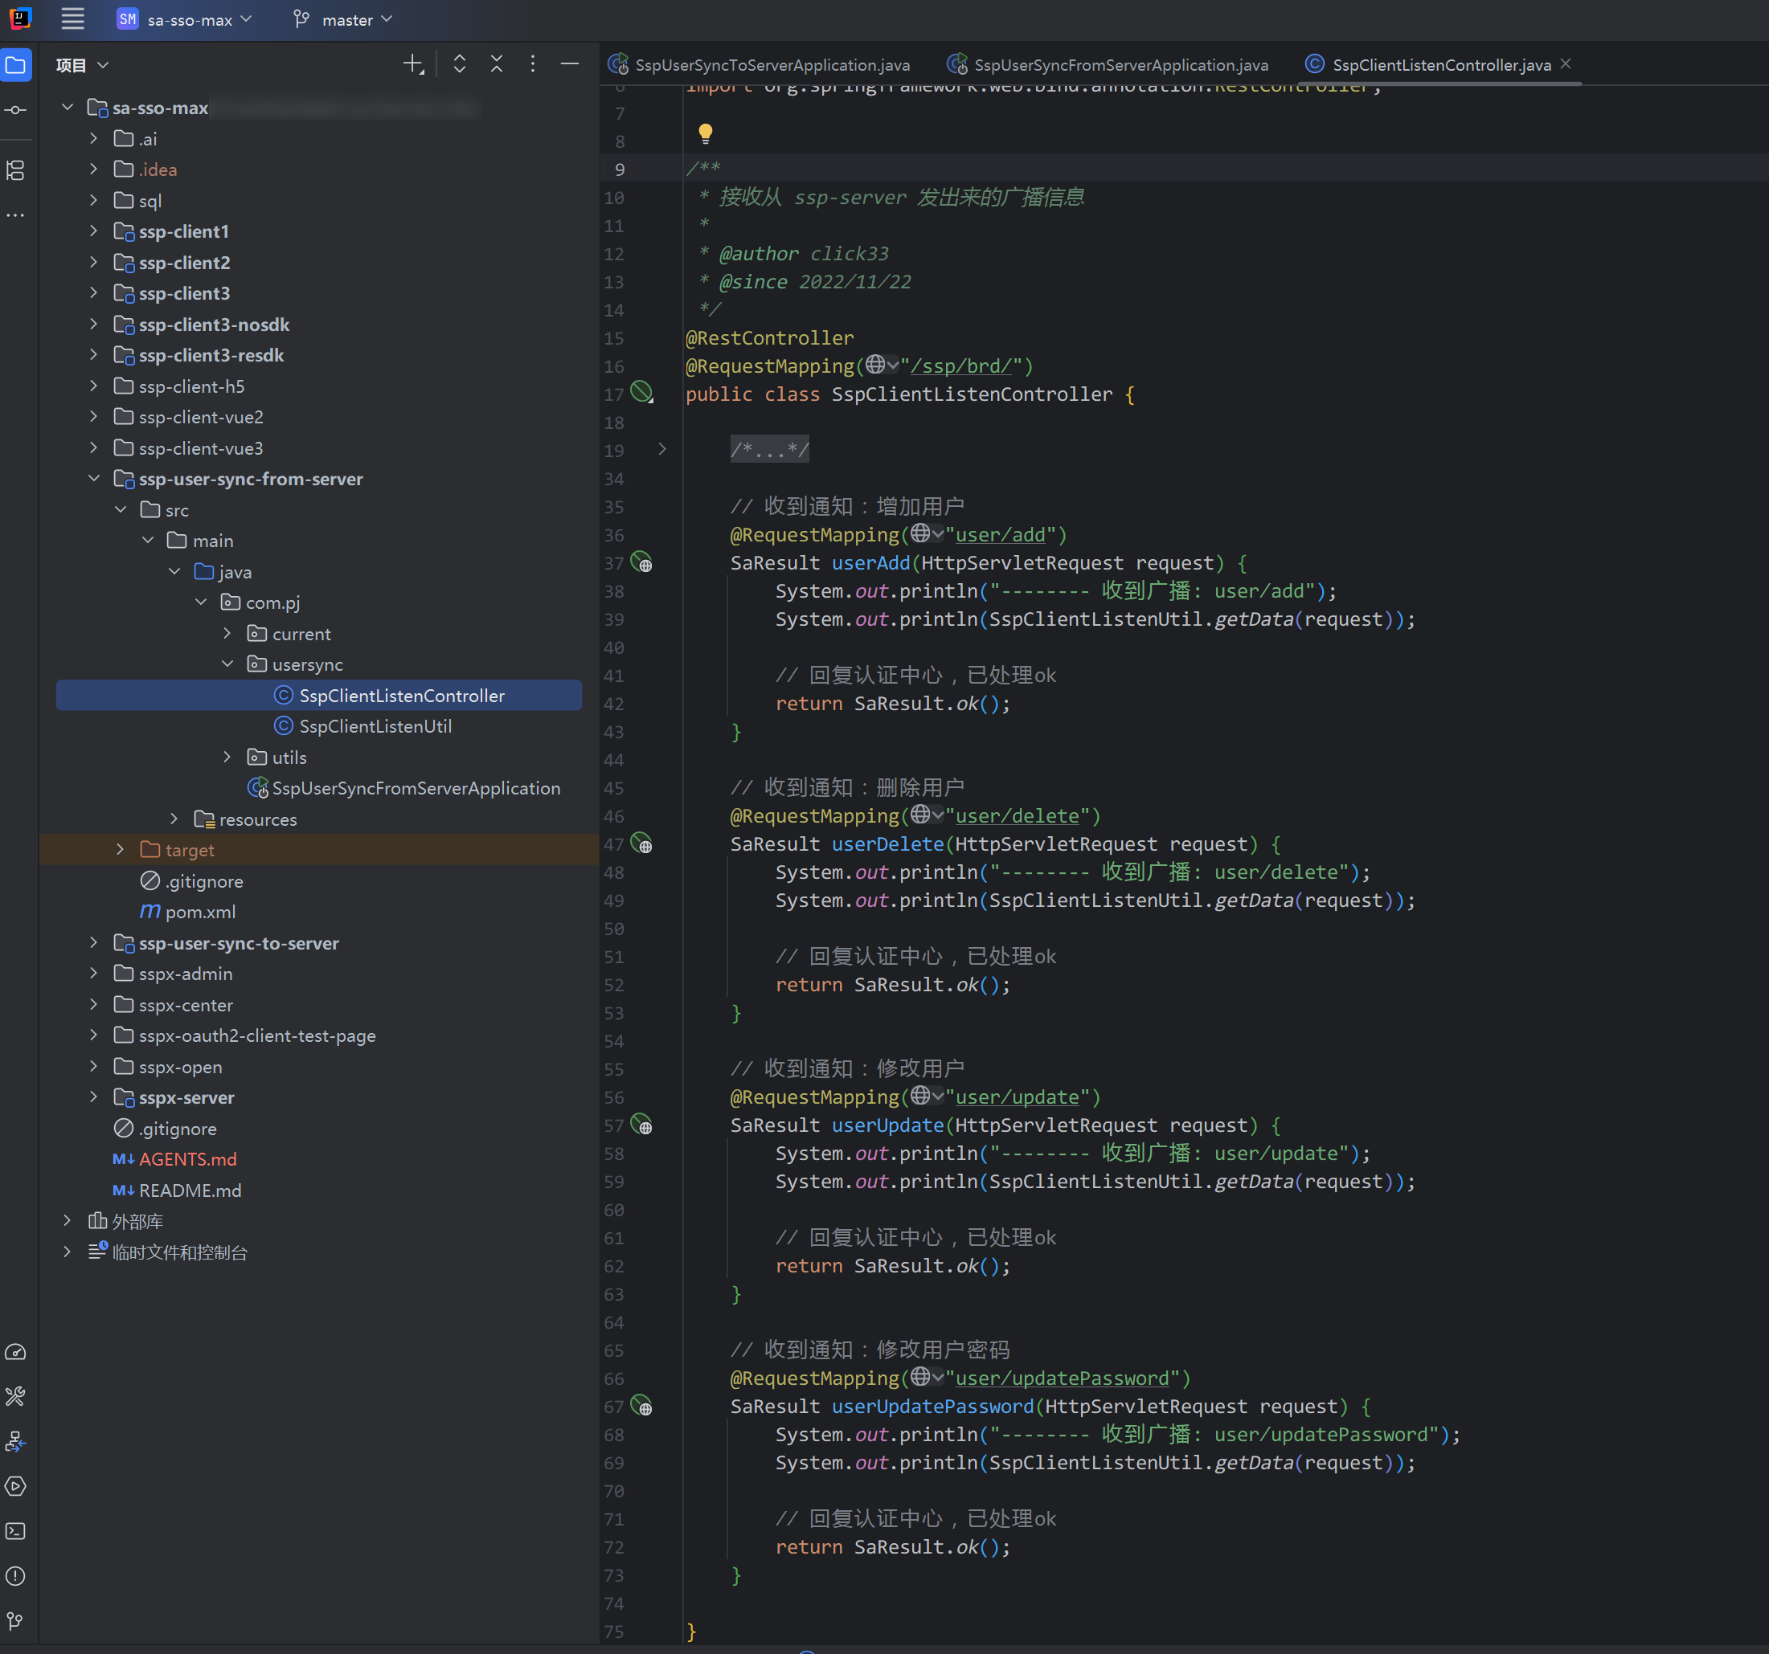
Task: Select SspClientListenUtil class in tree
Action: (x=375, y=726)
